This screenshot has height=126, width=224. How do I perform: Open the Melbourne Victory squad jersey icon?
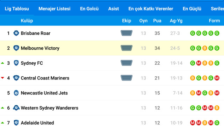(126, 48)
